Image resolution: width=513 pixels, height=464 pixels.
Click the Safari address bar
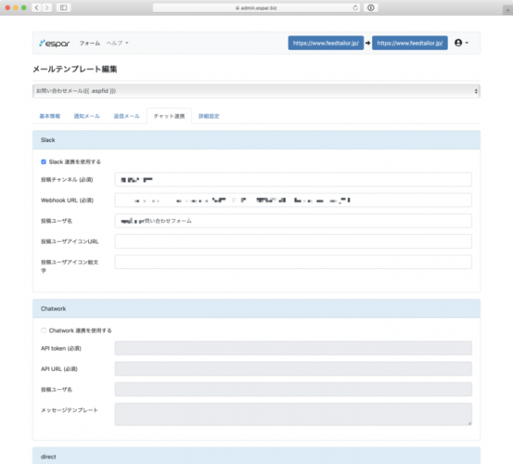coord(256,7)
